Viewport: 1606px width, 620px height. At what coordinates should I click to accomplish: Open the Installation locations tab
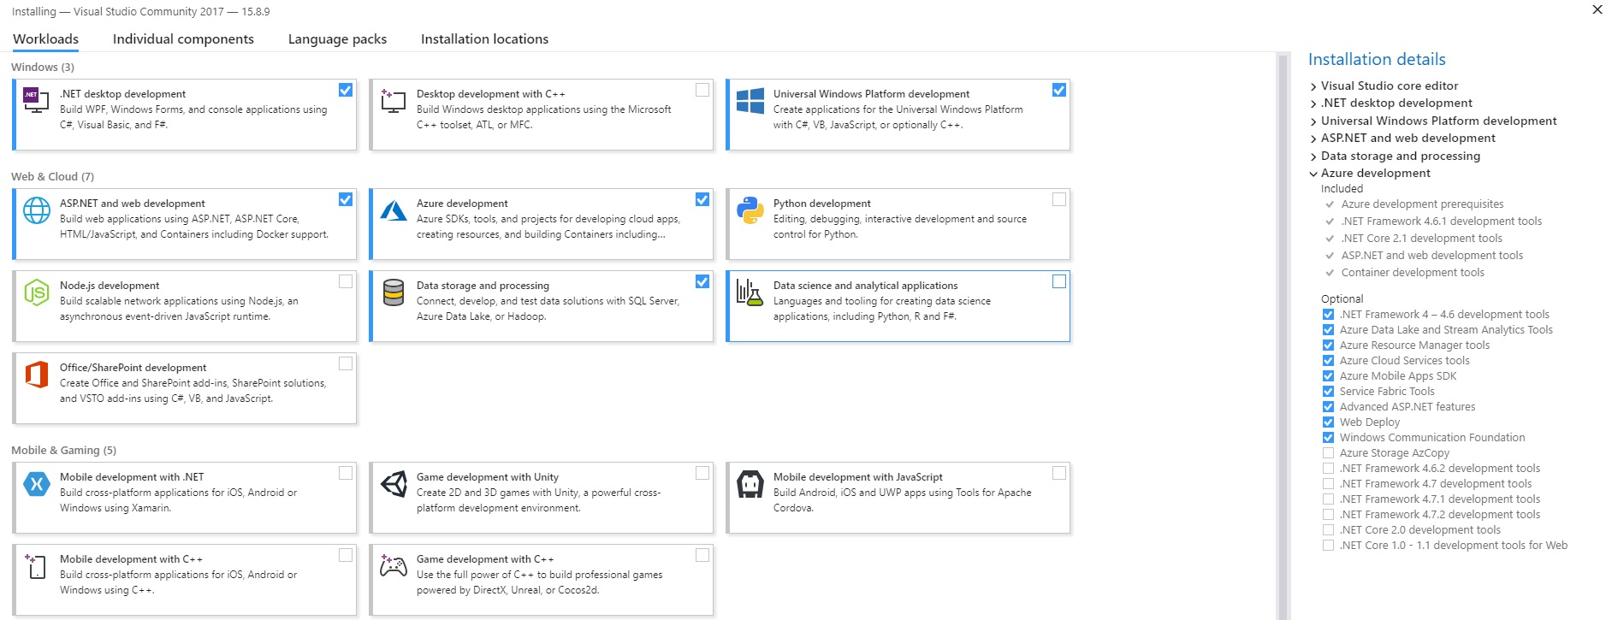pos(484,39)
